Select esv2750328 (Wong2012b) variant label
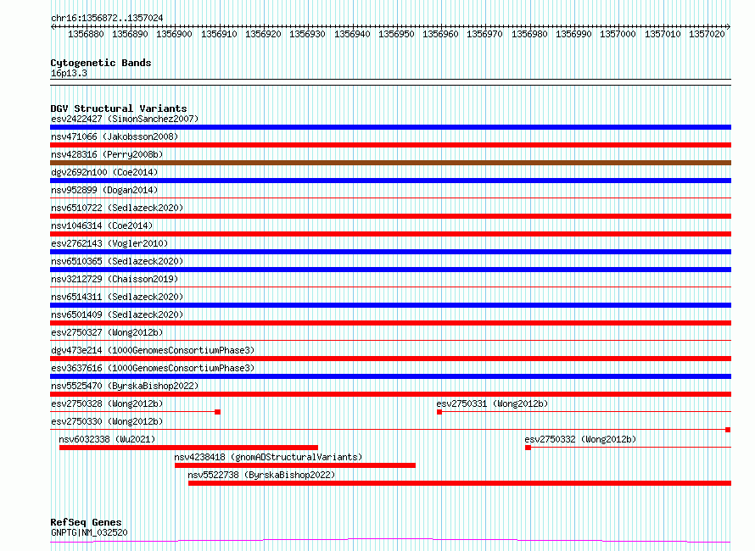755x551 pixels. pos(107,404)
